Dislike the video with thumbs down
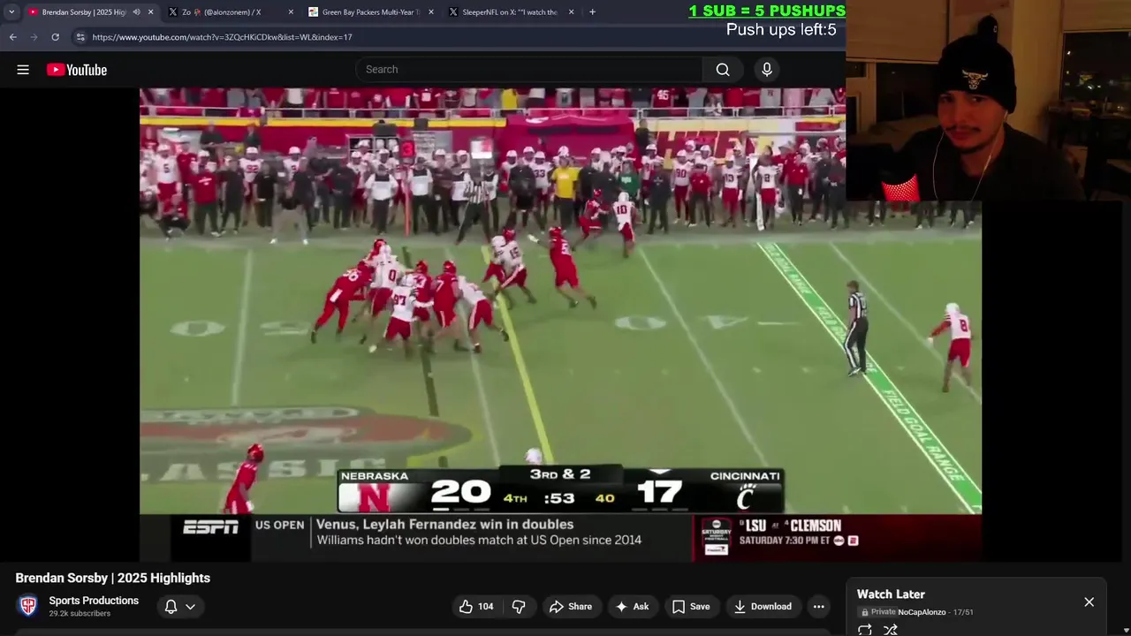1131x636 pixels. pos(520,606)
